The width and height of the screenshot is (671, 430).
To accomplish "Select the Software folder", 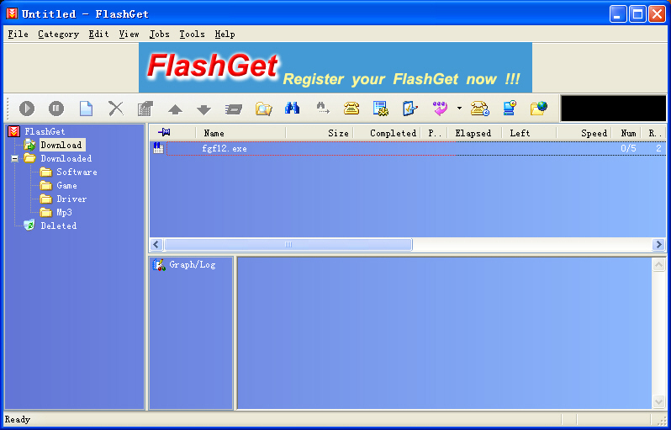I will 77,172.
